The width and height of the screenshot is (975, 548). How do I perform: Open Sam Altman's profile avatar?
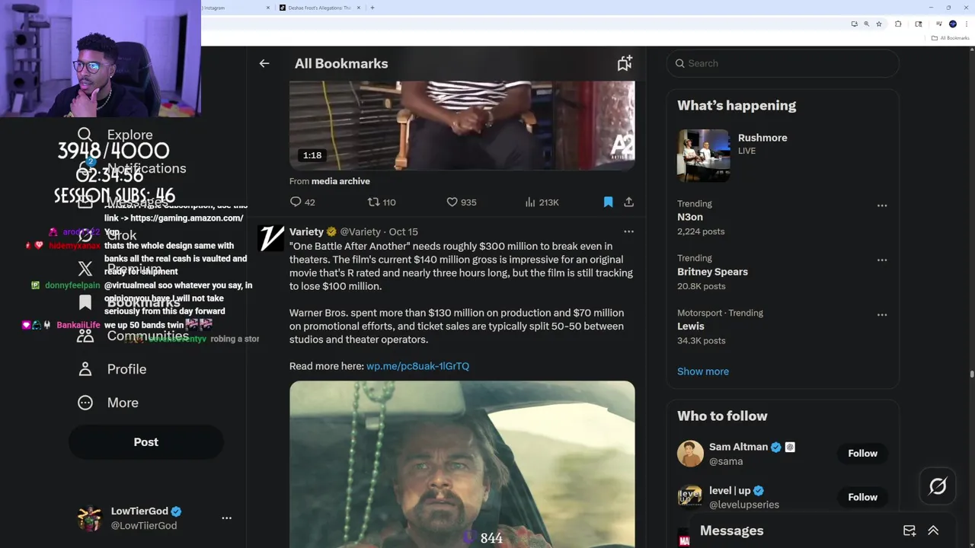[x=690, y=454]
